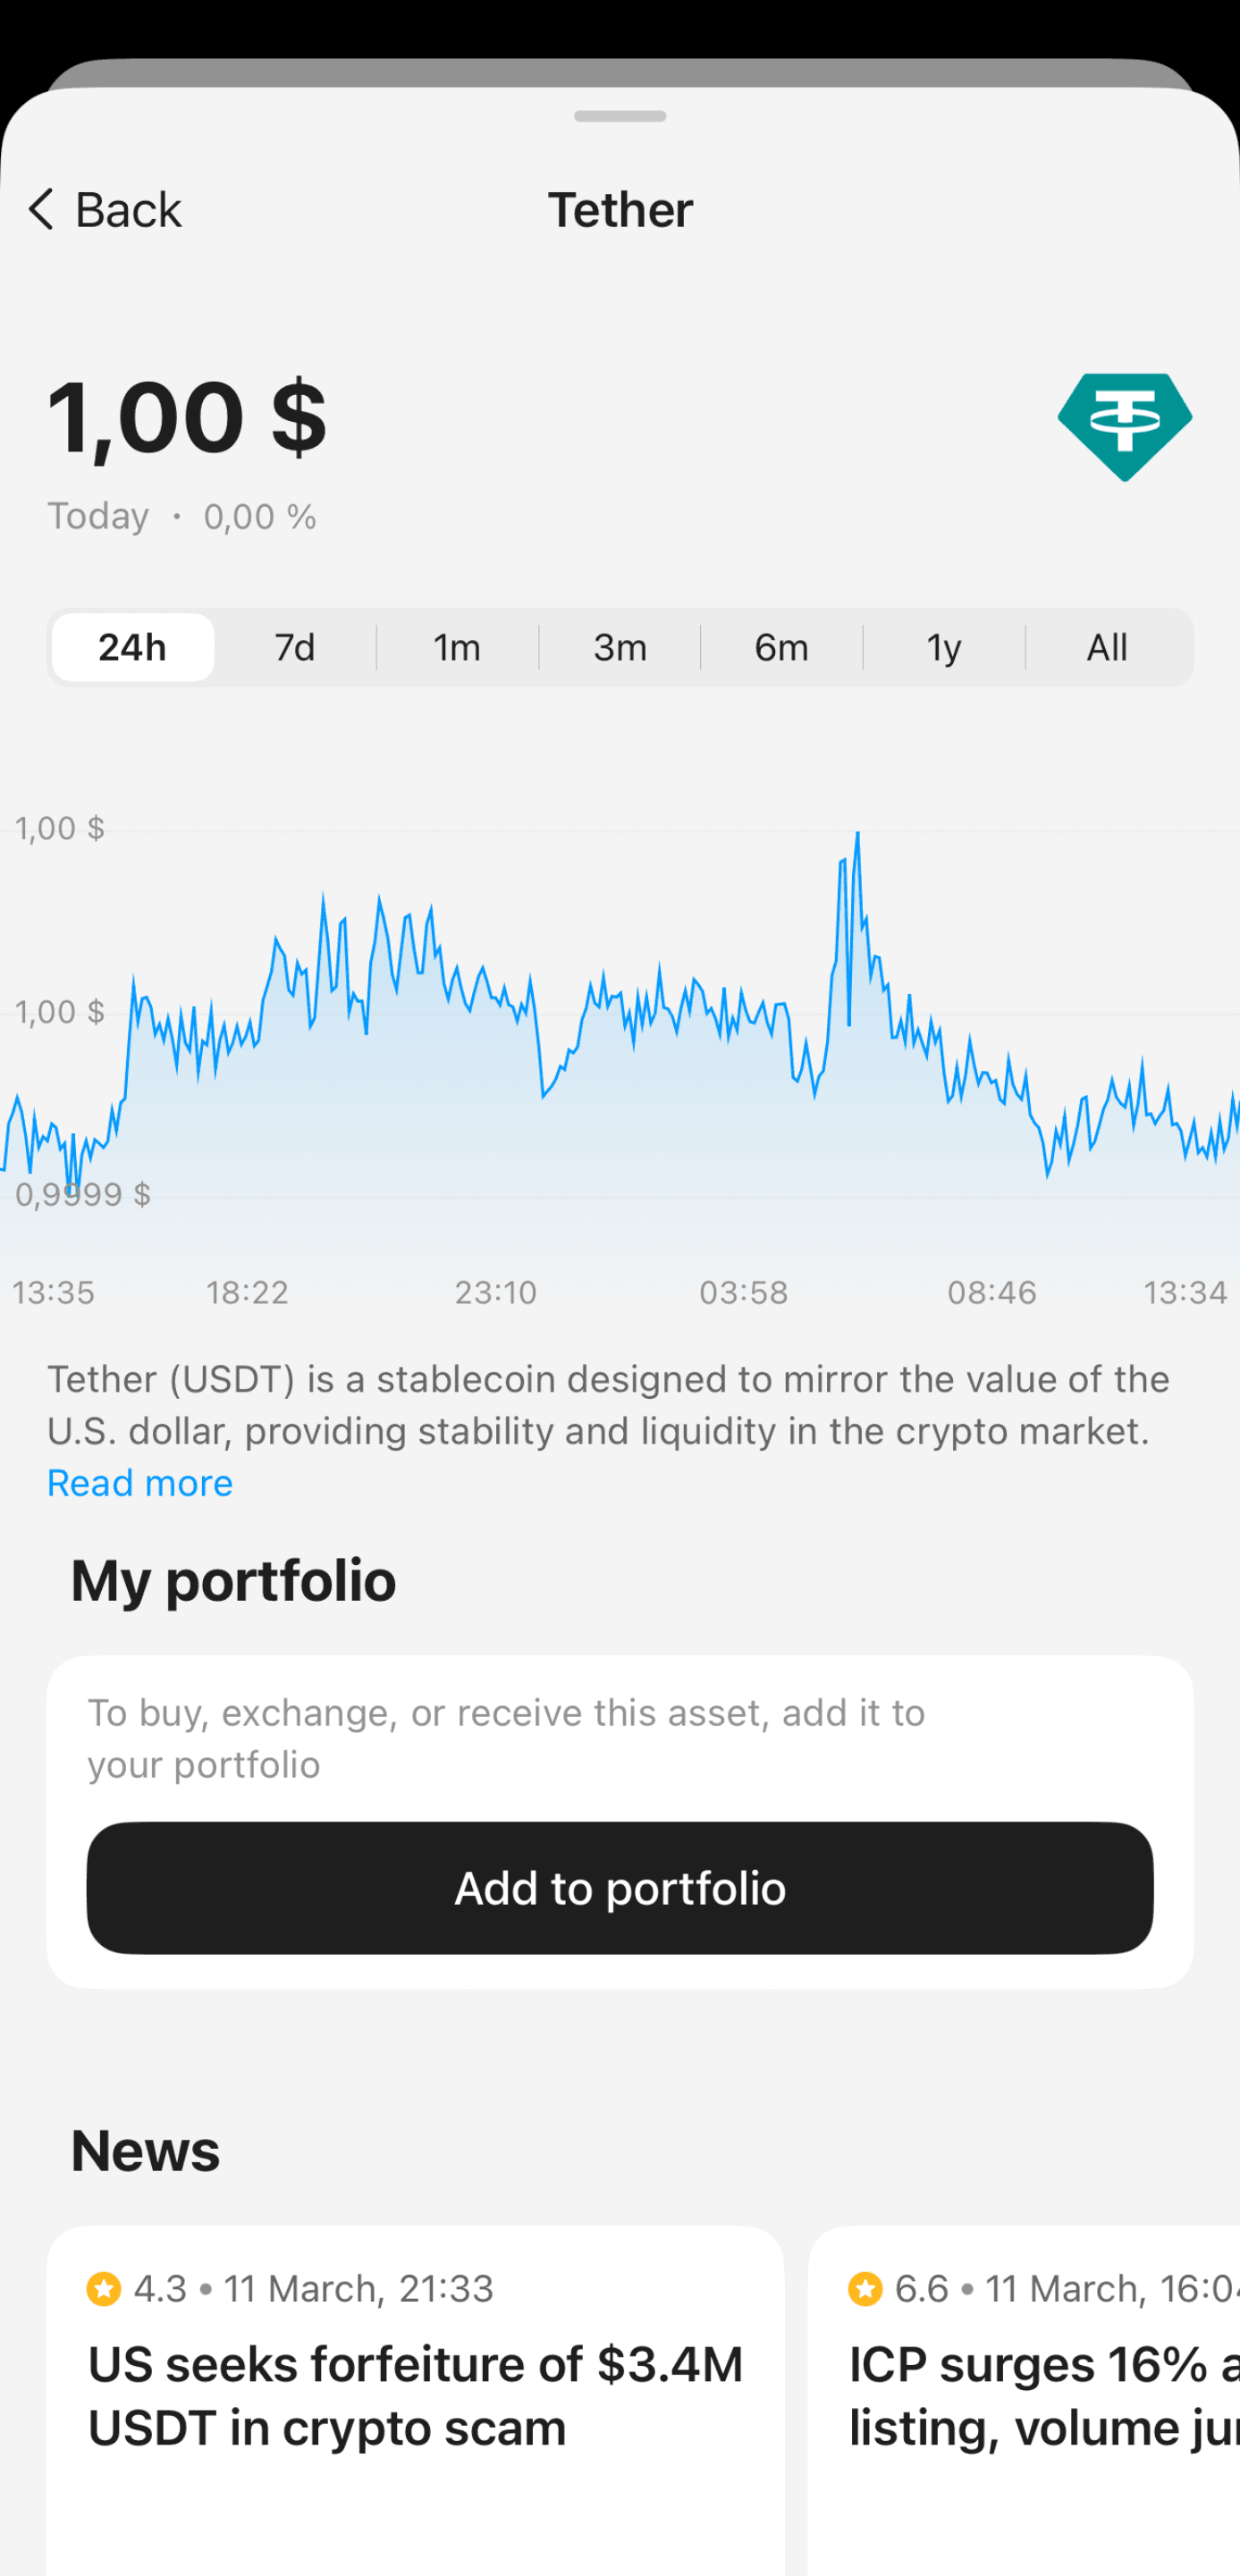
Task: Grab the sheet drag handle at top
Action: click(x=620, y=116)
